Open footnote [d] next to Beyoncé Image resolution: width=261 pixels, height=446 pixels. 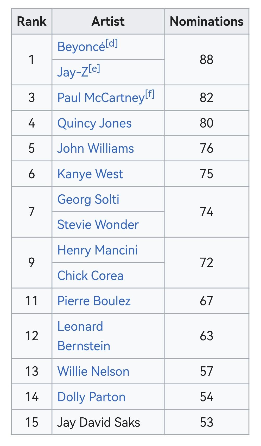click(x=112, y=43)
